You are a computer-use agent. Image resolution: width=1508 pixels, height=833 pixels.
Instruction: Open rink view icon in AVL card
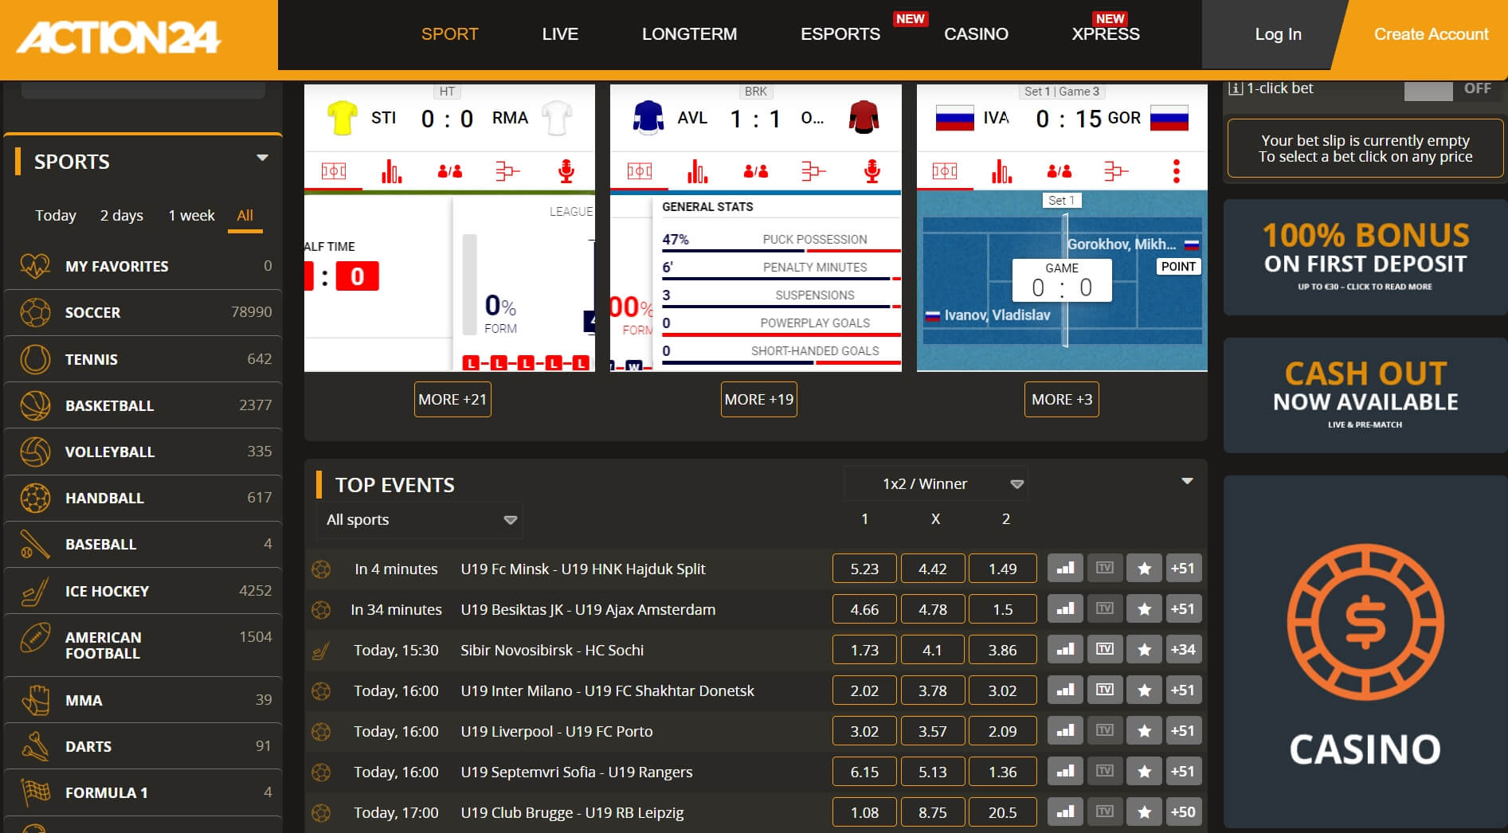click(x=639, y=171)
